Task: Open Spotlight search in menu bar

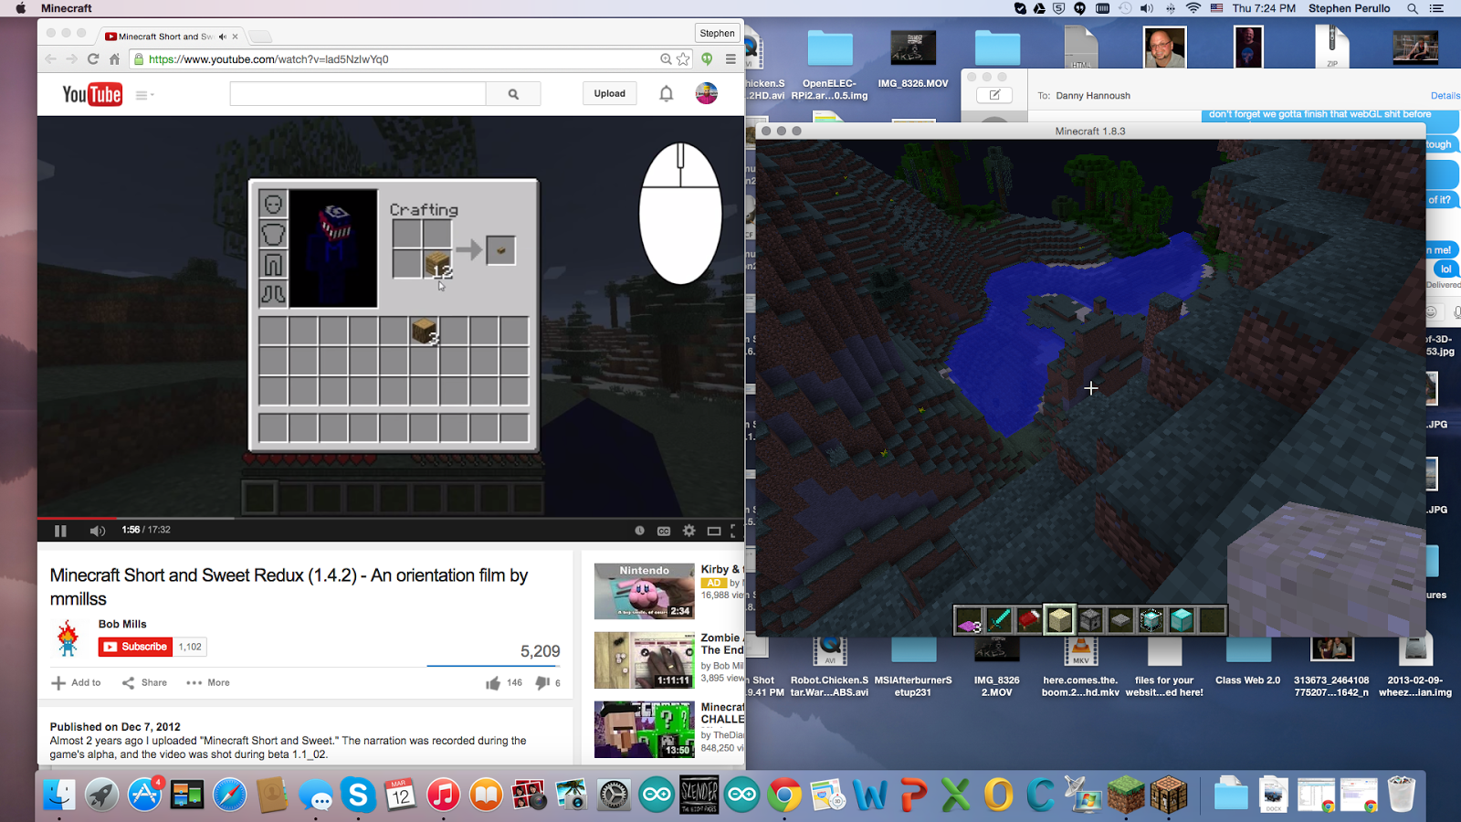Action: [x=1413, y=8]
